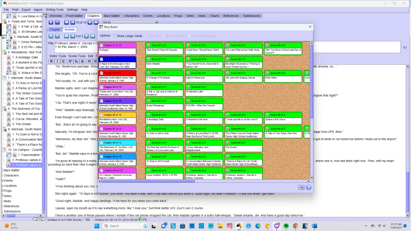Click the Italic formatting icon
Viewport: 411px width, 231px height.
pos(57,61)
